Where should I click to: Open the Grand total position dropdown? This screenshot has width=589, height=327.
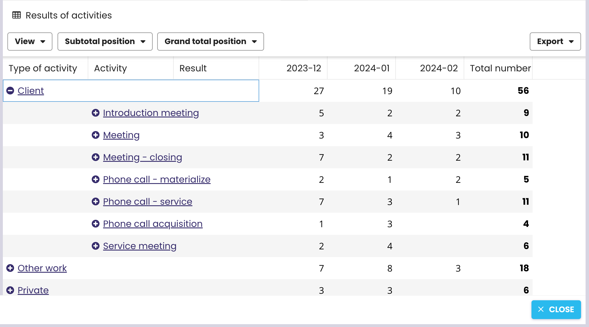point(210,42)
